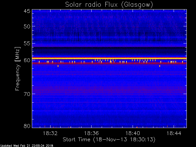Screen dimensions: 196x147
Task: Click the 'Start Time (18-Nov-13 18:30:13)' label
Action: (109, 140)
